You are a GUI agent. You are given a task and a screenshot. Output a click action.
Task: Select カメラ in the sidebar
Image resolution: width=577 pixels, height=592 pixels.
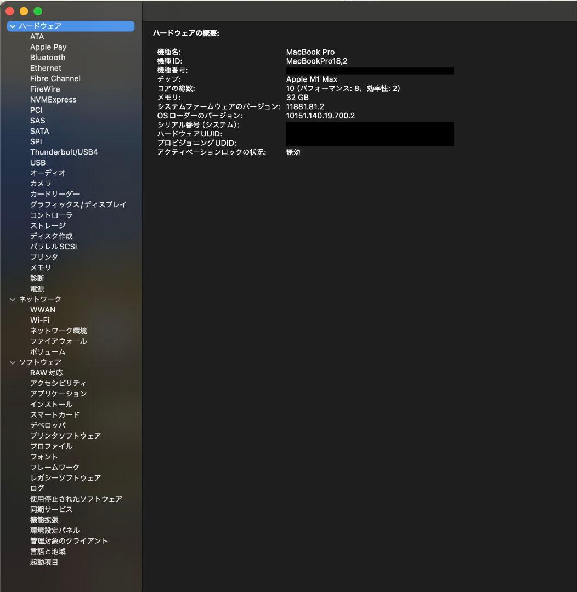[41, 184]
